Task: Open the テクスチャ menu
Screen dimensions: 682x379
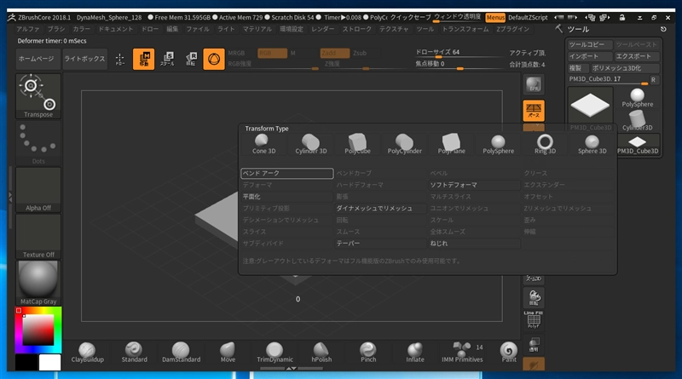Action: point(394,29)
